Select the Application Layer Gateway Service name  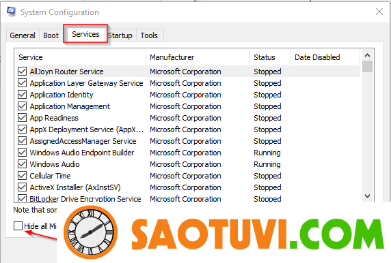point(86,83)
